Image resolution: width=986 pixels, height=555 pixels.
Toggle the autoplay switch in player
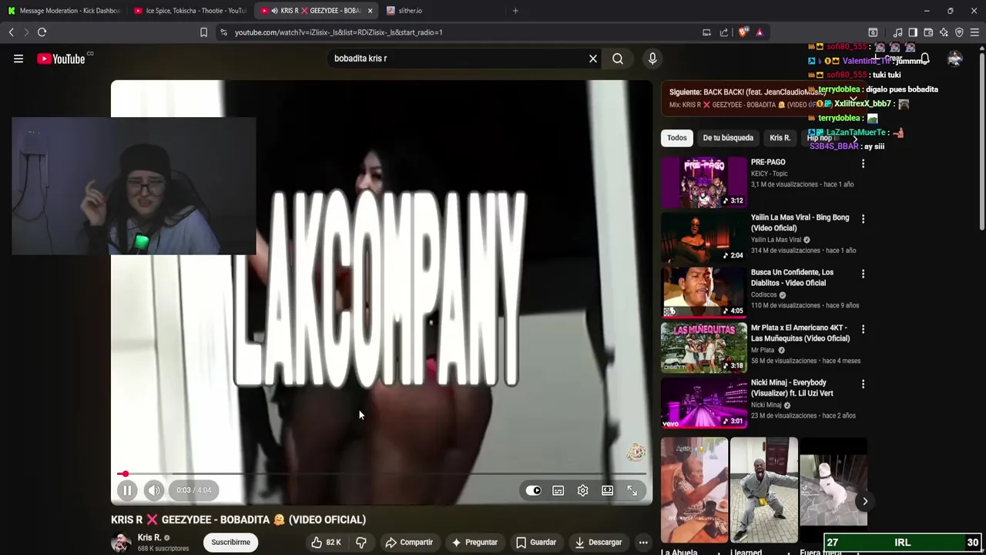[534, 490]
